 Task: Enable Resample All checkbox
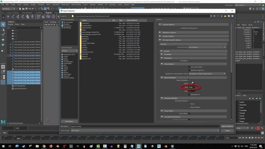click(189, 94)
